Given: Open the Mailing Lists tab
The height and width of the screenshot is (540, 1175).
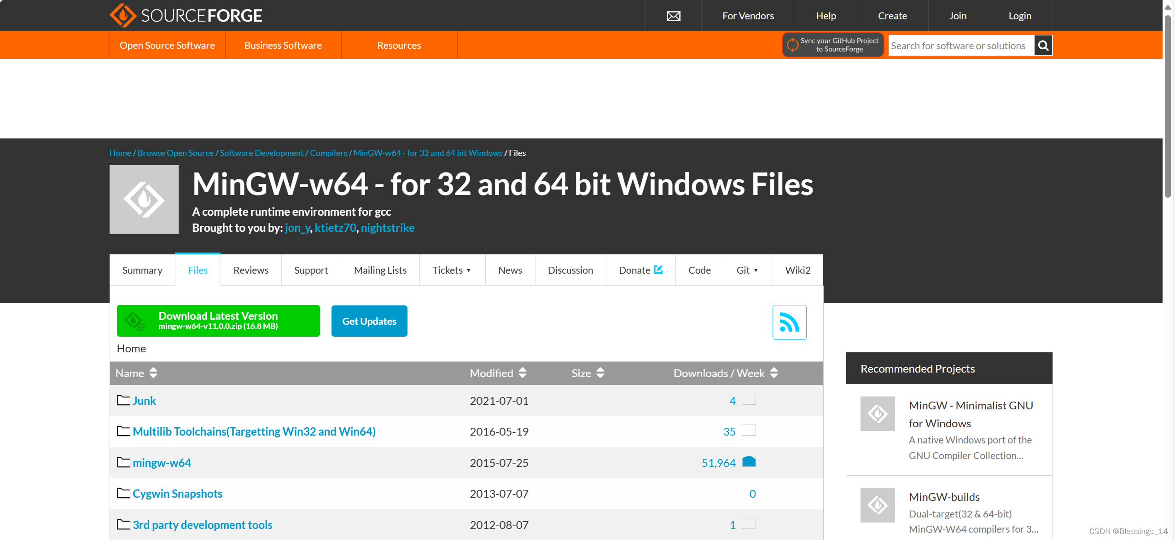Looking at the screenshot, I should point(380,270).
